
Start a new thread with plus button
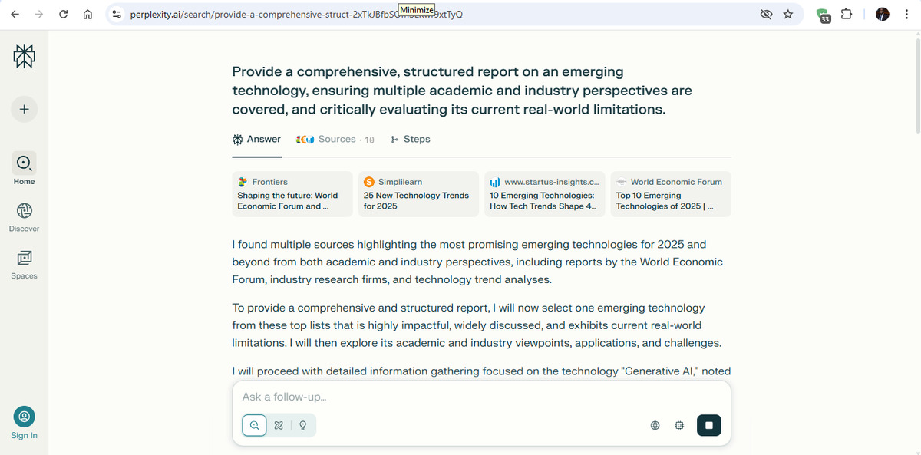point(24,109)
